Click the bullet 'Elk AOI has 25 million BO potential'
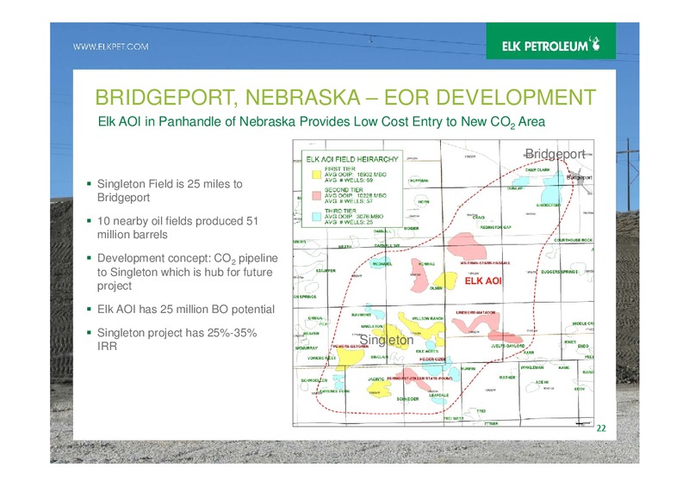 [x=185, y=309]
